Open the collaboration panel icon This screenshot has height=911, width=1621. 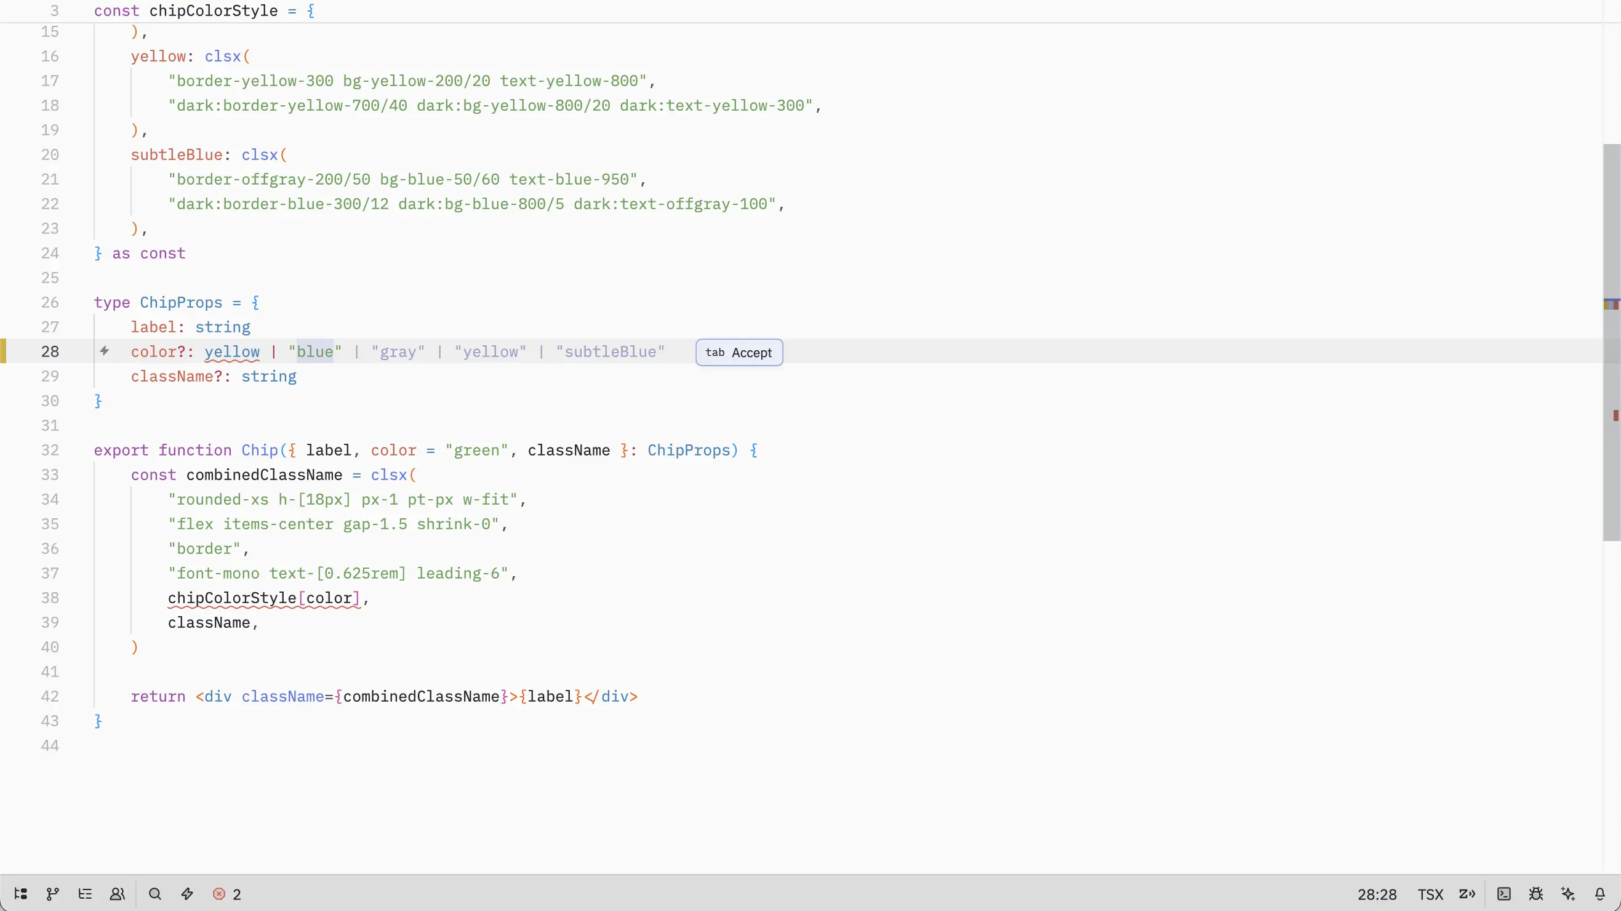pyautogui.click(x=117, y=894)
